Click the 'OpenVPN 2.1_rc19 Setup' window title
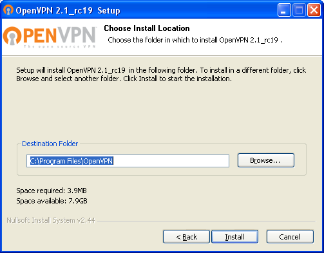 pyautogui.click(x=68, y=10)
